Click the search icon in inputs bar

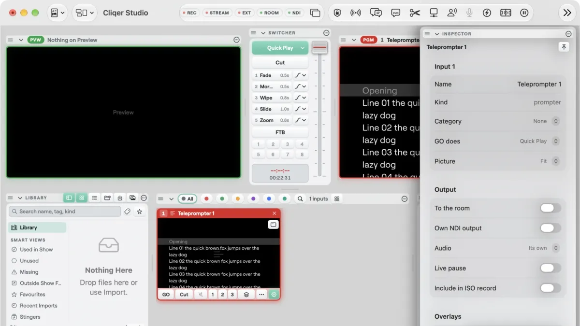tap(300, 198)
